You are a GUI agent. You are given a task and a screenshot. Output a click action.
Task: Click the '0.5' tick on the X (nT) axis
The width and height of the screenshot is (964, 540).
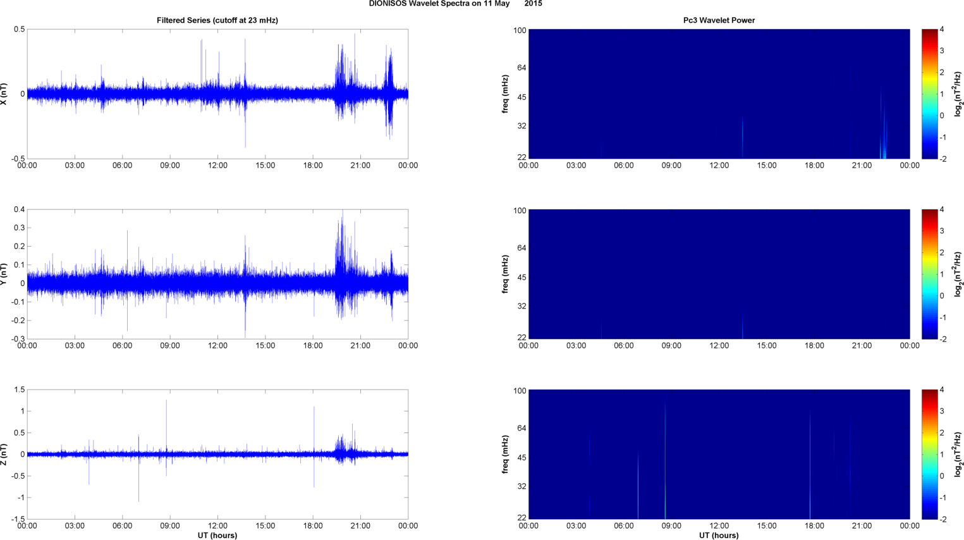click(x=19, y=29)
